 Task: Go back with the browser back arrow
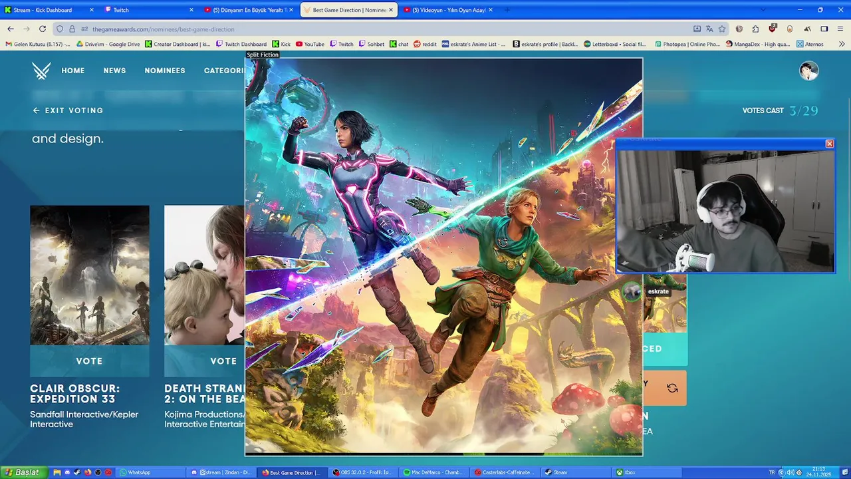click(11, 29)
